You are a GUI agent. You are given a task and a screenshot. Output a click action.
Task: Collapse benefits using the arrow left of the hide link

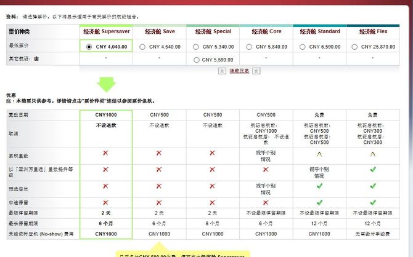point(222,71)
